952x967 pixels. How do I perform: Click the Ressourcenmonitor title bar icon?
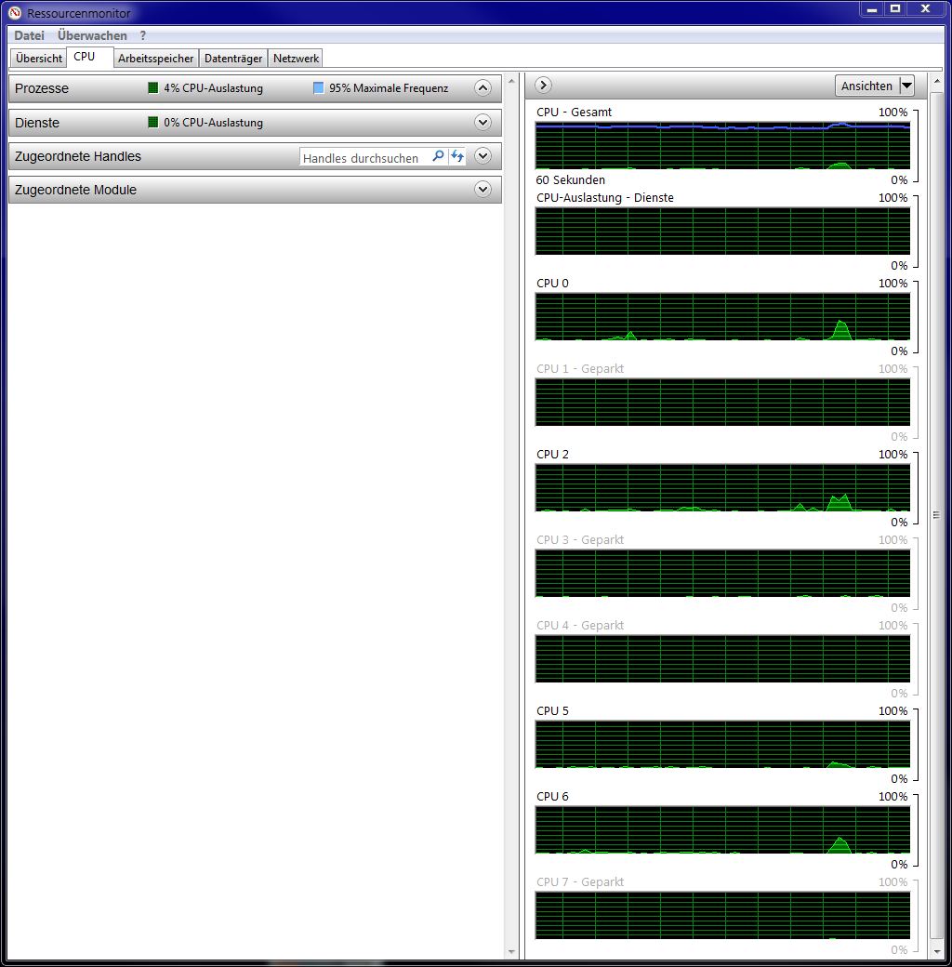tap(15, 12)
